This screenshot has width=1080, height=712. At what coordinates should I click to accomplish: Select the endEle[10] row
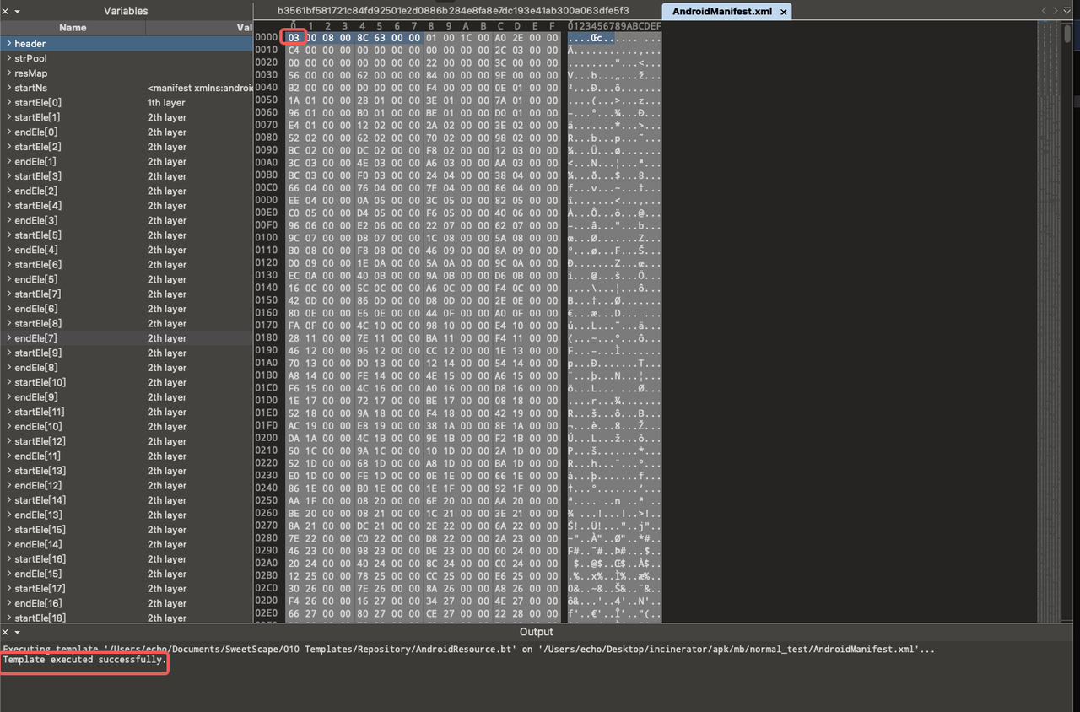127,427
